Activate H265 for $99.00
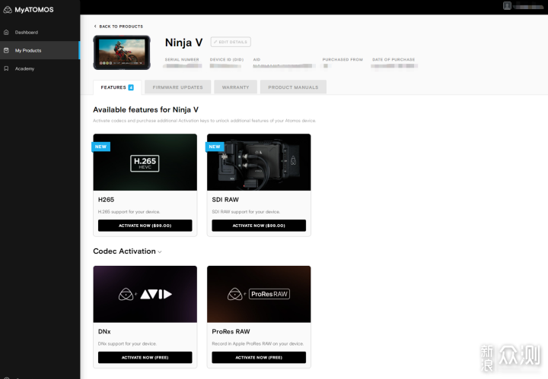The width and height of the screenshot is (548, 379). (145, 226)
